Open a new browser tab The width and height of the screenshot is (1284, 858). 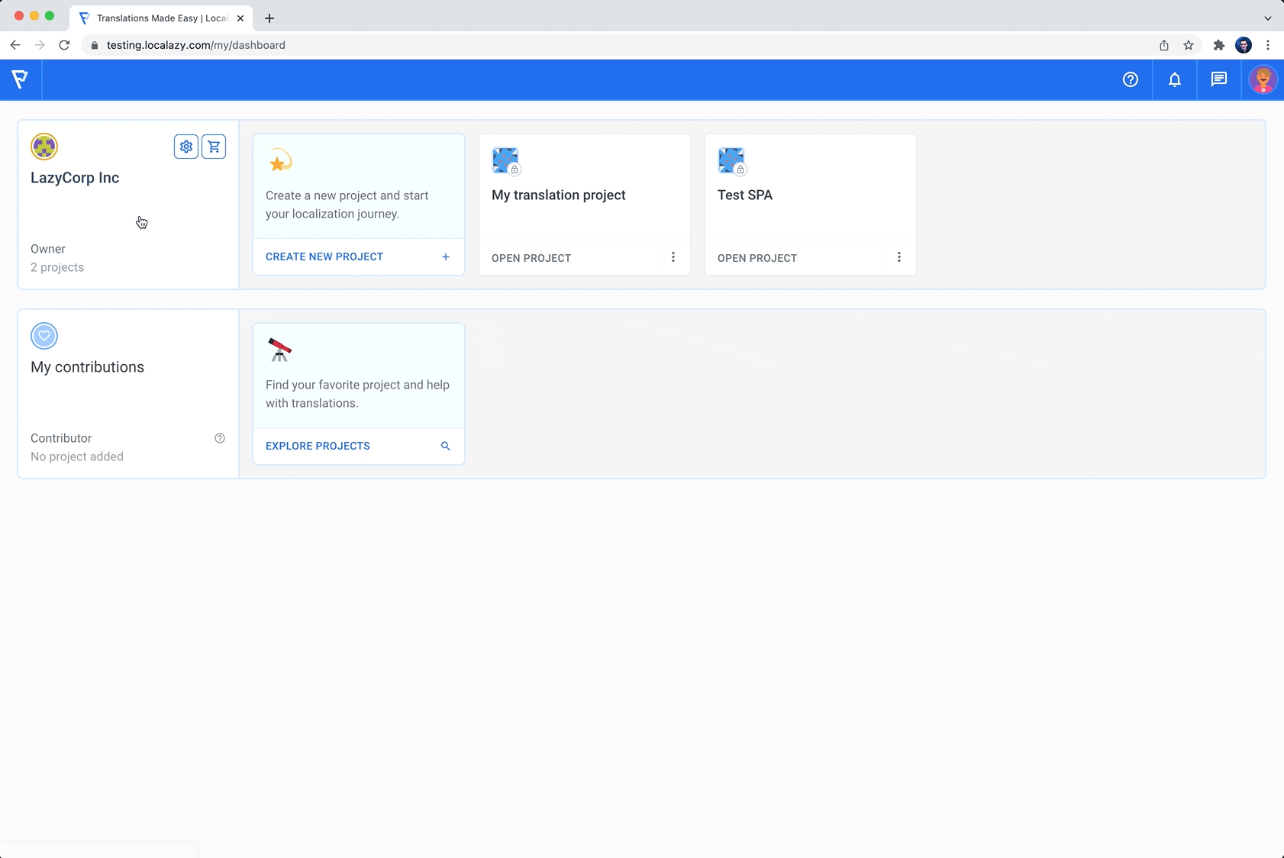pos(269,18)
